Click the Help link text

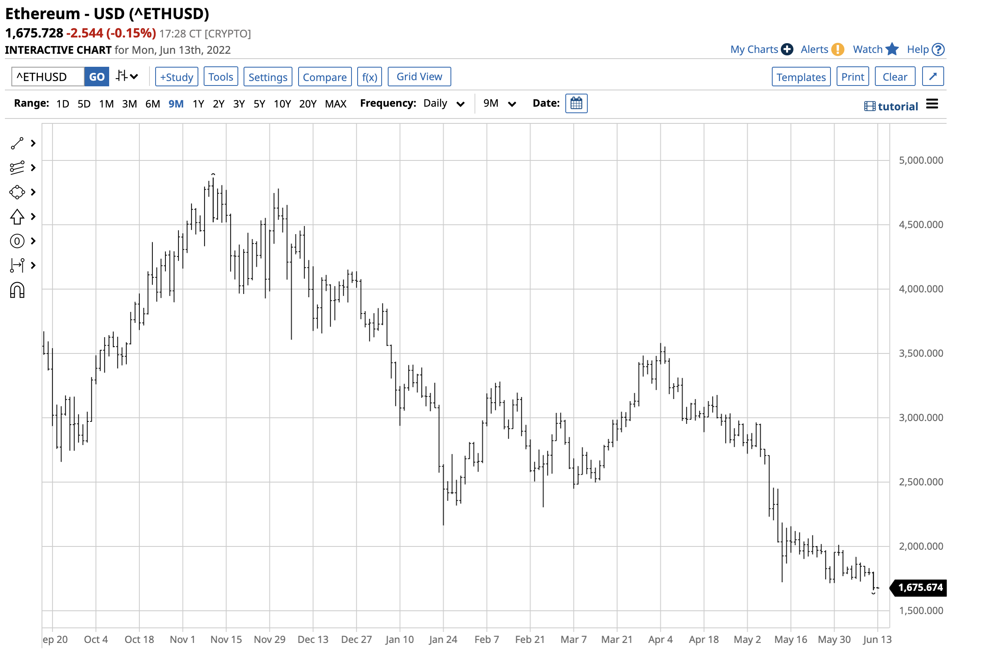(918, 50)
